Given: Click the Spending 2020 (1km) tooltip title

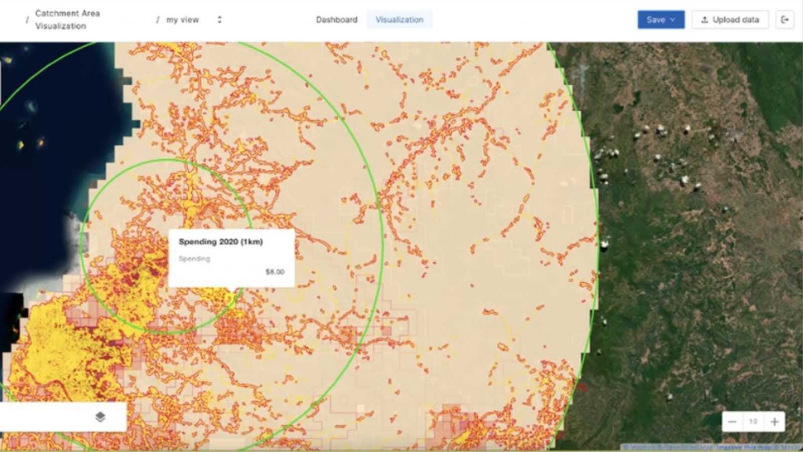Looking at the screenshot, I should (221, 242).
